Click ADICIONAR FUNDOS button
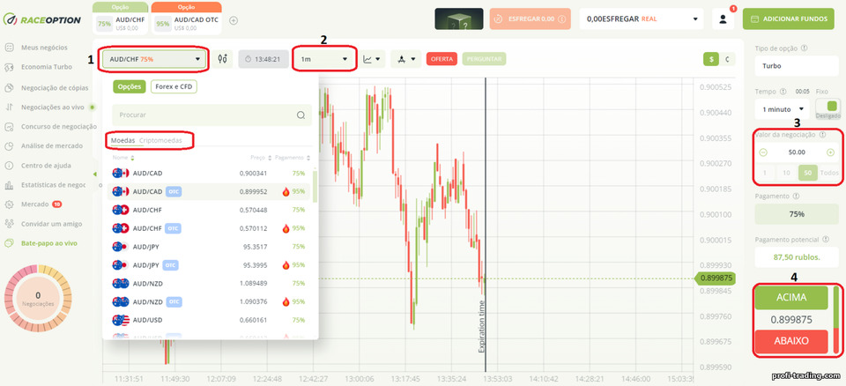 [x=788, y=19]
